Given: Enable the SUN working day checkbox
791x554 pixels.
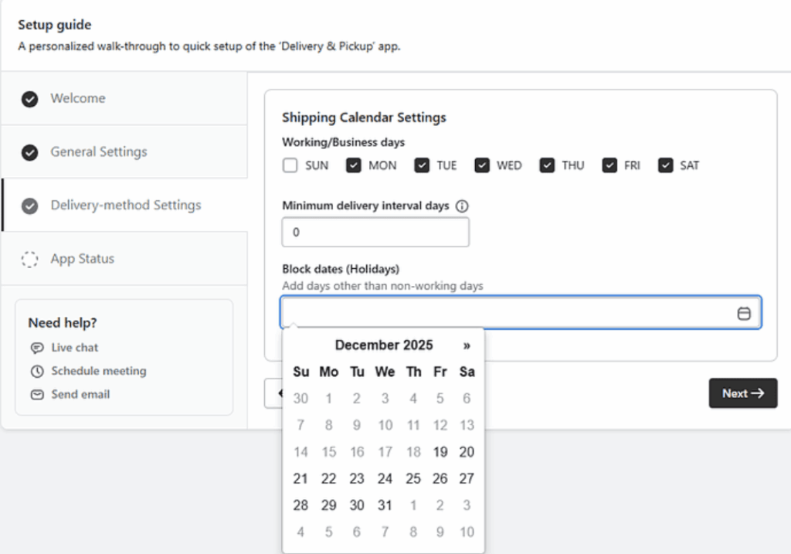Looking at the screenshot, I should click(x=290, y=165).
